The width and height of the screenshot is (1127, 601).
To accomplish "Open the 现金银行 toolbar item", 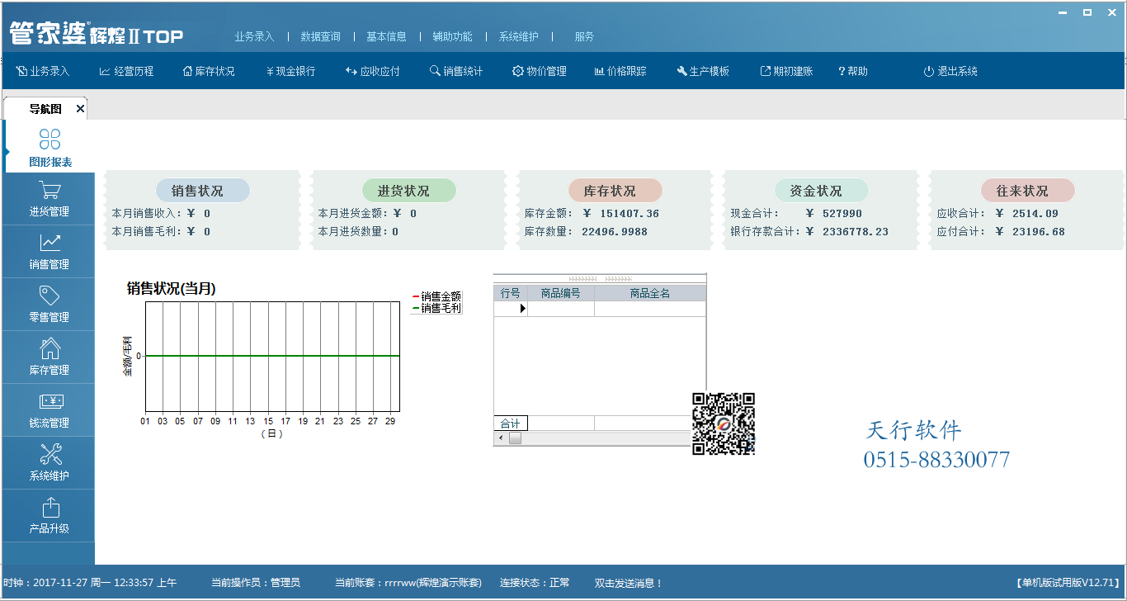I will [x=290, y=71].
